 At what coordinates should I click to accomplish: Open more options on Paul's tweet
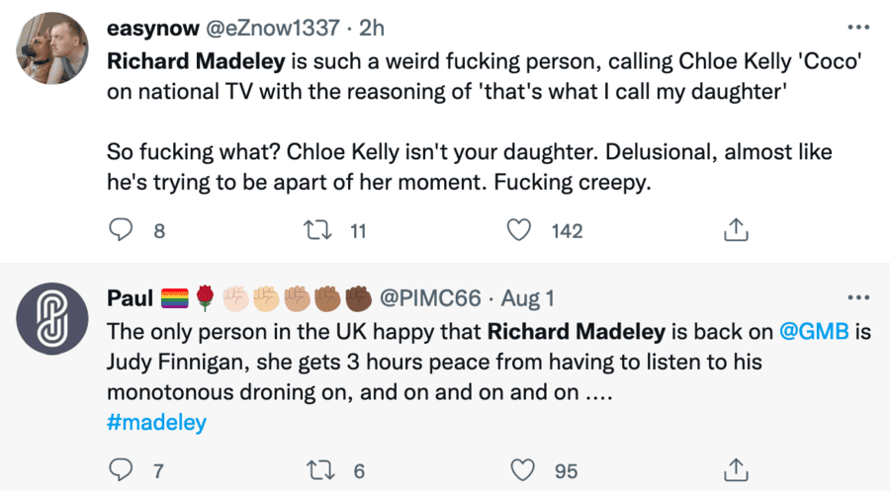click(x=856, y=297)
